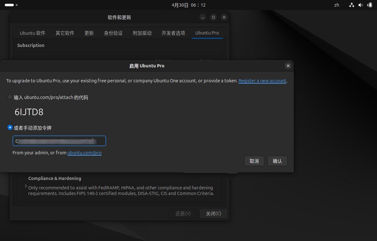Select the 或者手动添加令牌 radio option
Viewport: 377px width, 241px height.
[x=10, y=128]
